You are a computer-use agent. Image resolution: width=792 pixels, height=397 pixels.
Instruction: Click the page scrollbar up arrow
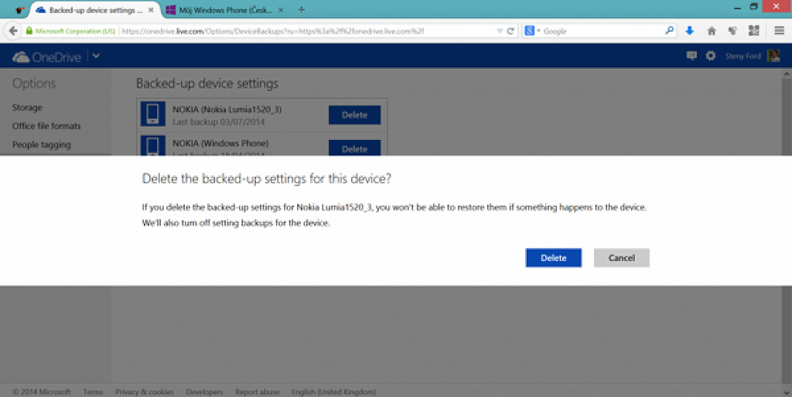pos(787,74)
